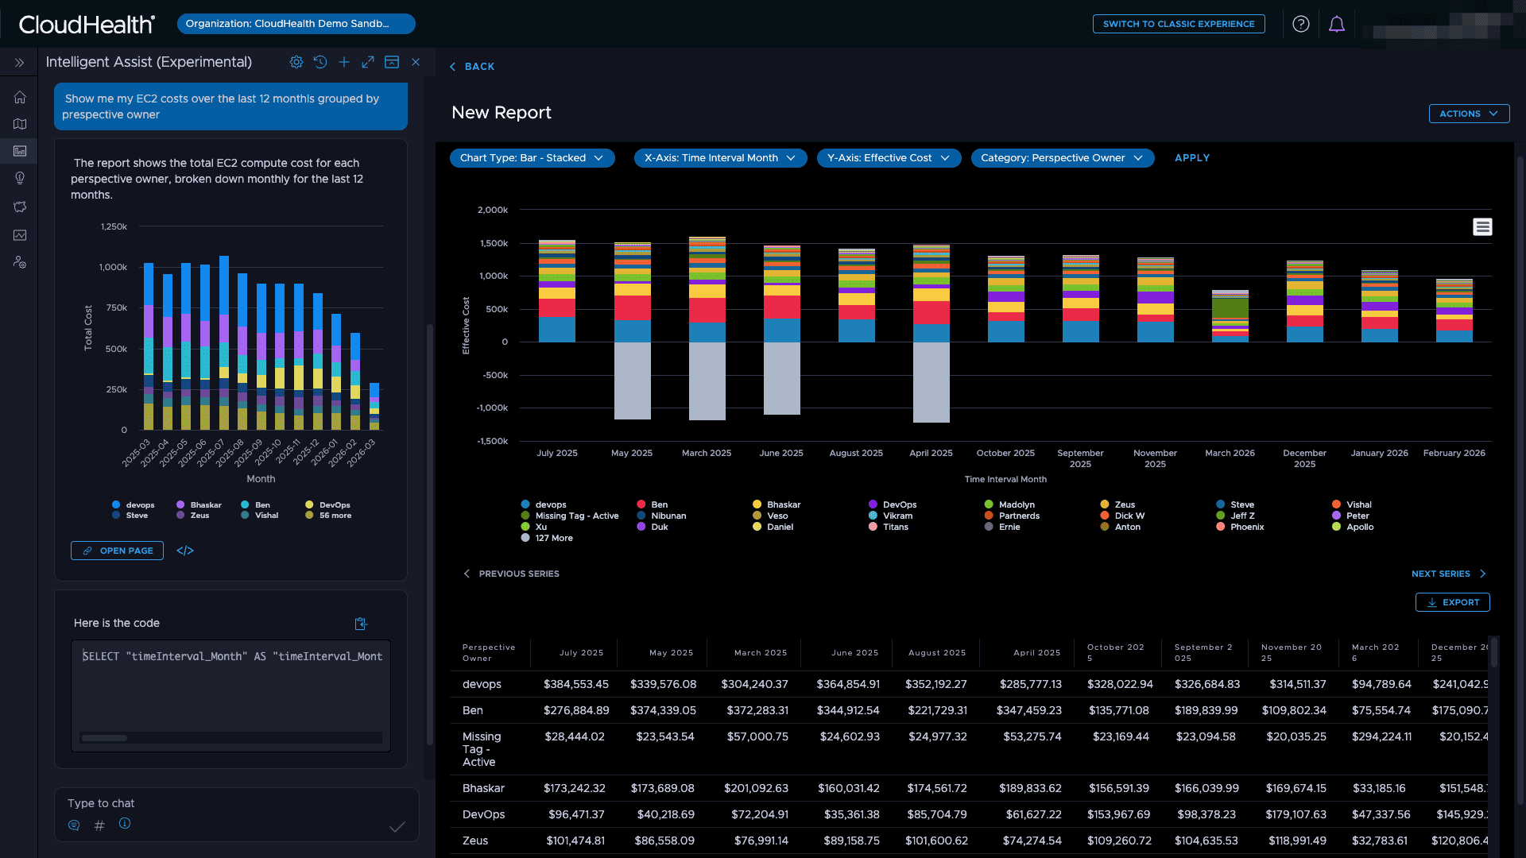Toggle Missing Tag - Active legend series

570,516
